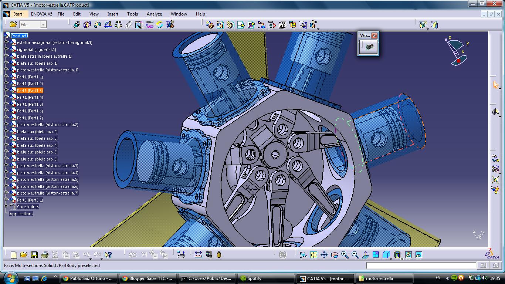Click the Fix Together paperclip icon
The image size is (505, 284).
tap(129, 24)
